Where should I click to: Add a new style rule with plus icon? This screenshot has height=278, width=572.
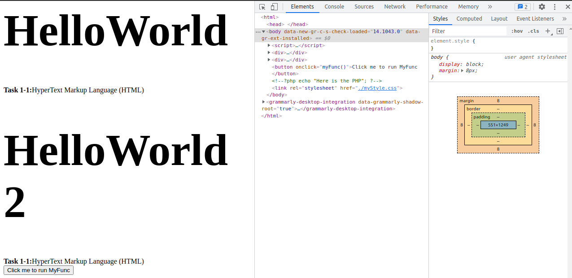(547, 31)
